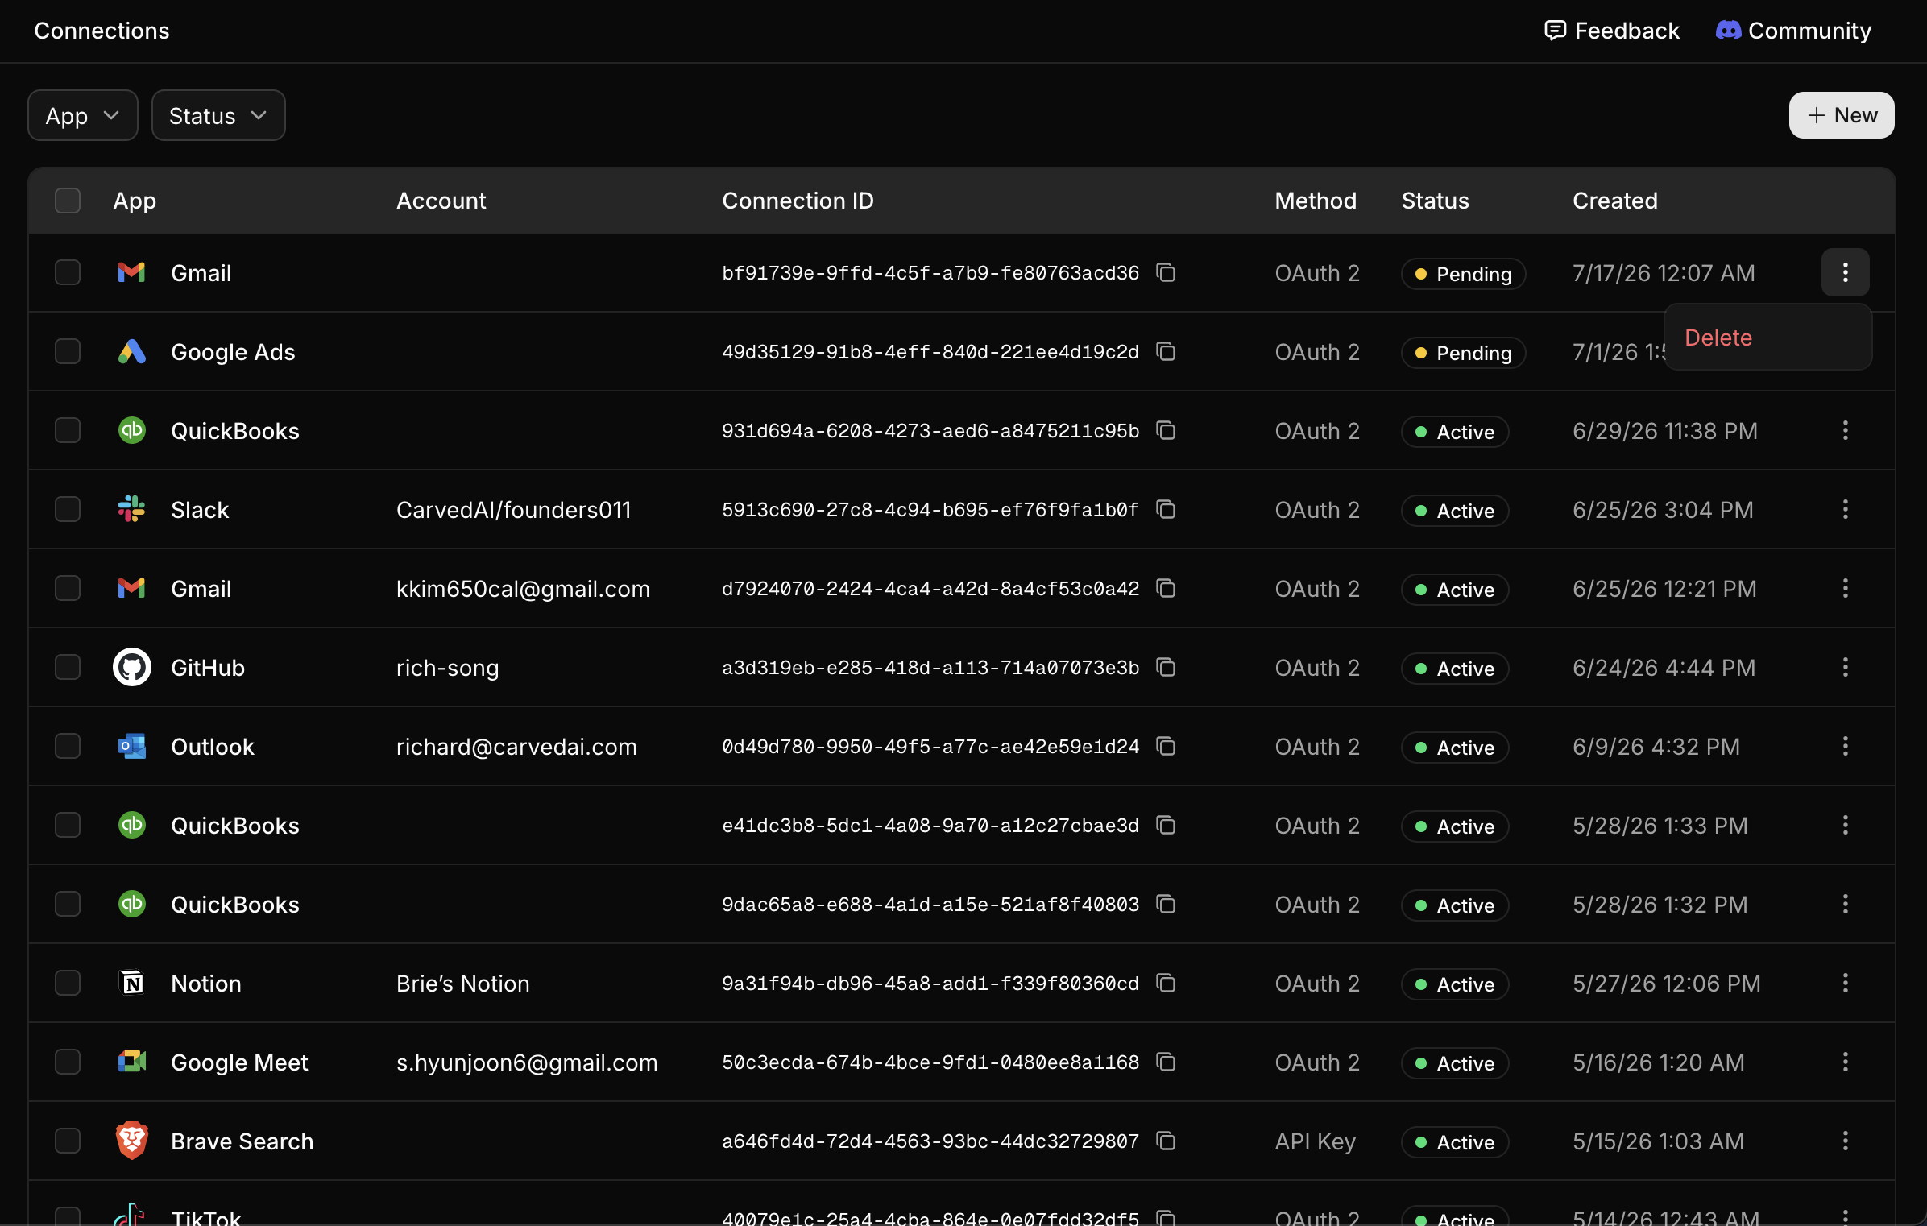Copy connection ID d7924070 for Gmail

[1166, 589]
